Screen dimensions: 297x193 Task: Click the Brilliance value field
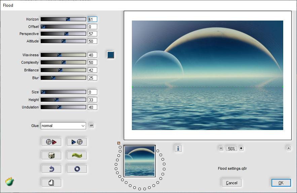92,70
